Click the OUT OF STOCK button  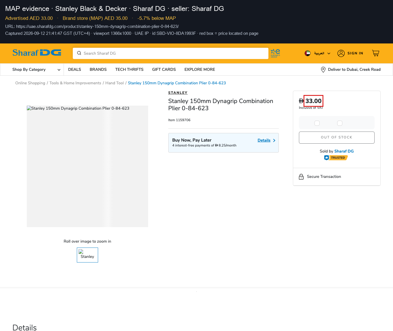[337, 138]
